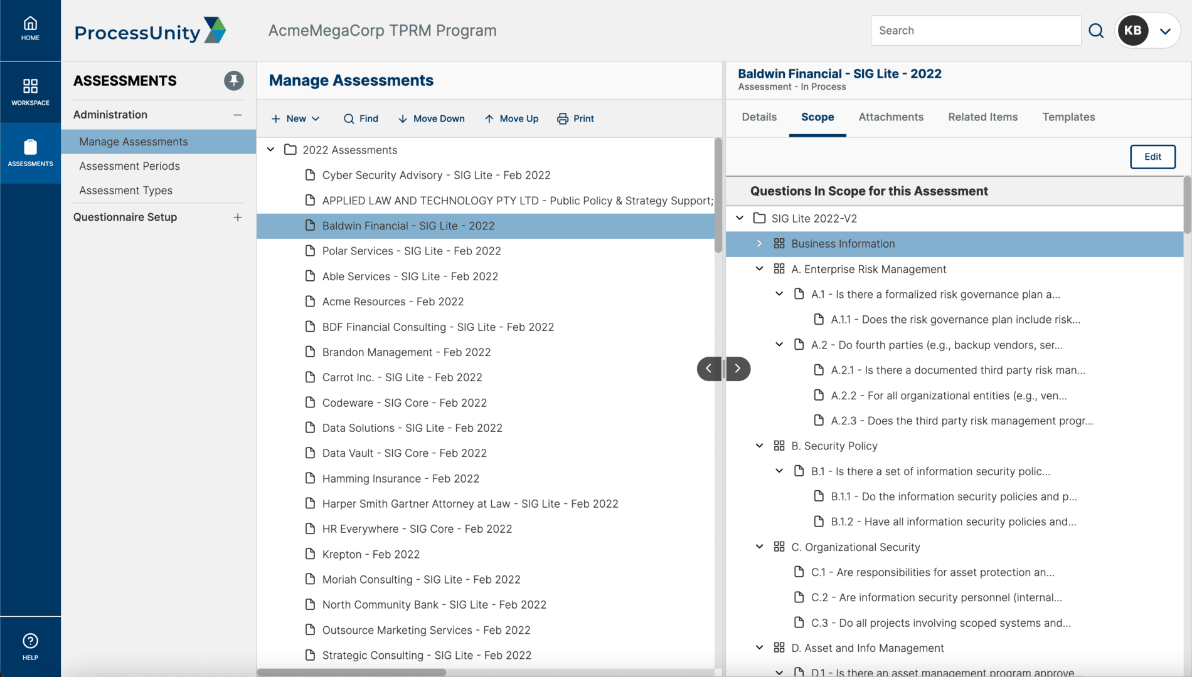Click the Edit button
1192x677 pixels.
[x=1152, y=157]
